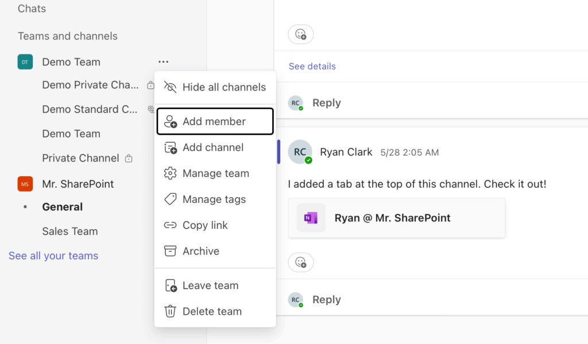588x344 pixels.
Task: Click the Archive box icon
Action: [x=170, y=251]
